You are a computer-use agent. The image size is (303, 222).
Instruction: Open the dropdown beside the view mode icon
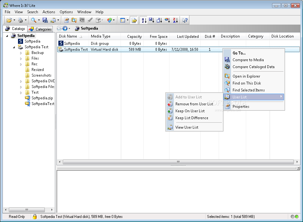128,20
